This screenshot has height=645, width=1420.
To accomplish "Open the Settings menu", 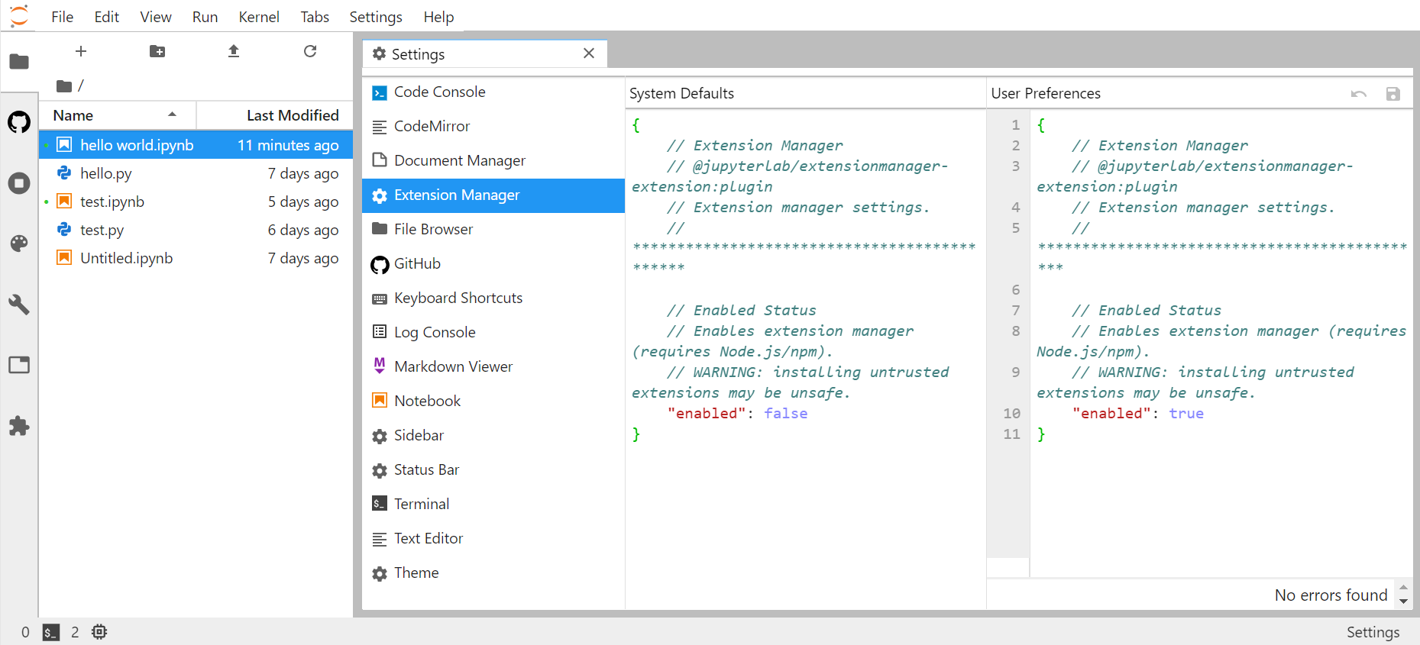I will click(x=376, y=17).
